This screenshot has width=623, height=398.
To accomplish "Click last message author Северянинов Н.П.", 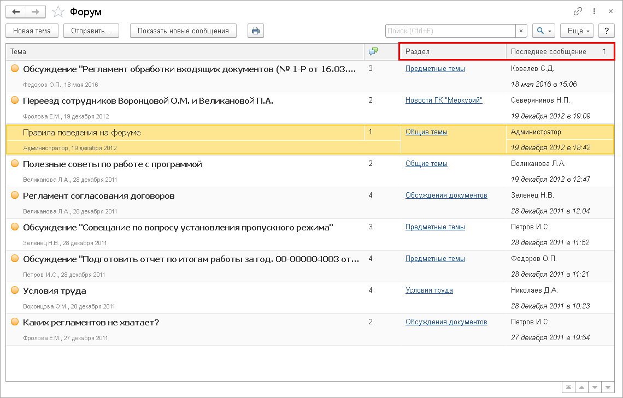I will coord(540,100).
